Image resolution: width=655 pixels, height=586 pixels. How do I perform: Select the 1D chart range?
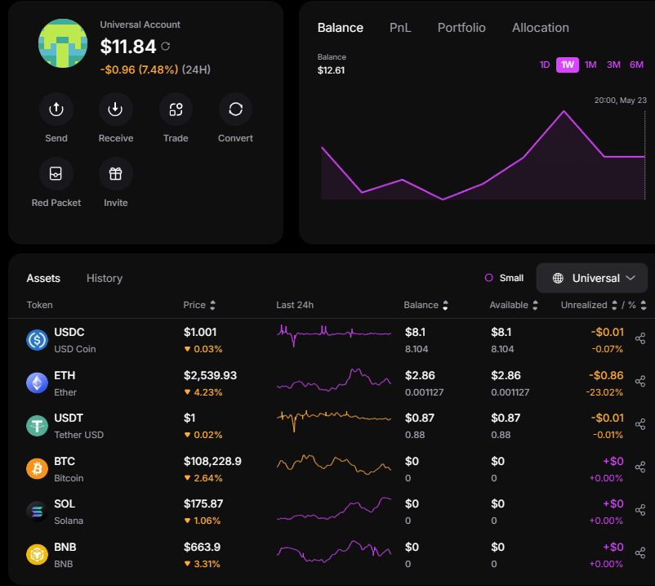click(x=545, y=65)
